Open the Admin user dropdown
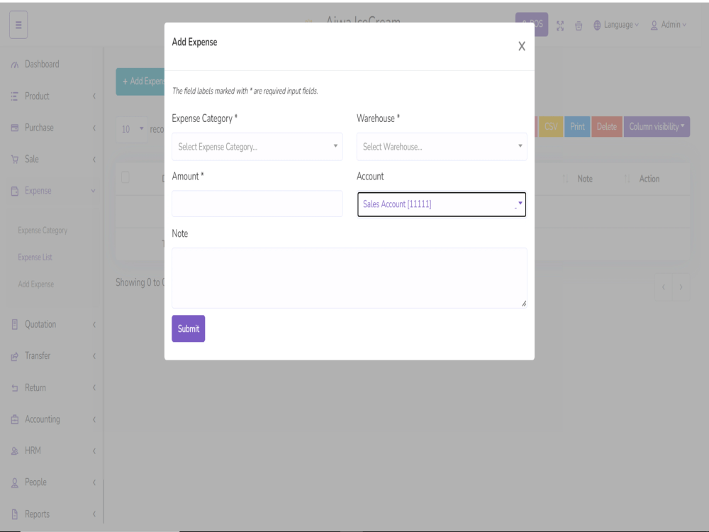Image resolution: width=709 pixels, height=532 pixels. click(669, 25)
